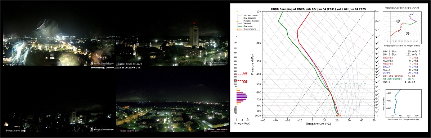Click the HRRR Sounding at KDKB title
The width and height of the screenshot is (431, 138).
pos(318,9)
